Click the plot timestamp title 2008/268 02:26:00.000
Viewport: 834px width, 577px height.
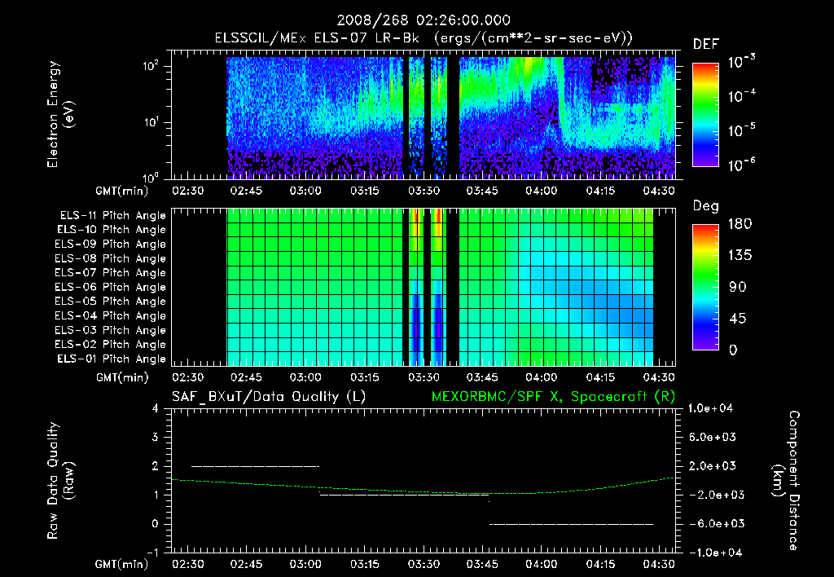pos(424,20)
